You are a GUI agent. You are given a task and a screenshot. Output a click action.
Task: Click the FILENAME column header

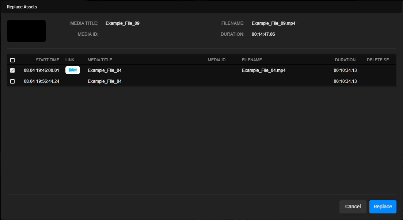point(252,60)
